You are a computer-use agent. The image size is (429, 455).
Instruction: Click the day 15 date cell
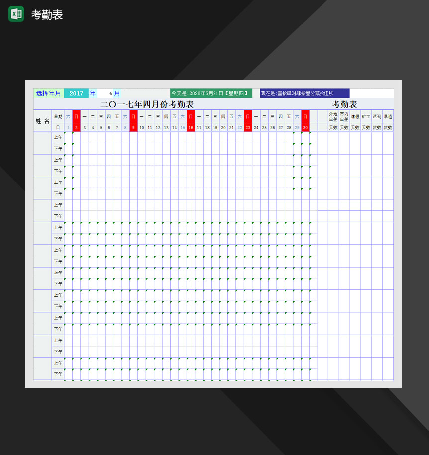183,127
